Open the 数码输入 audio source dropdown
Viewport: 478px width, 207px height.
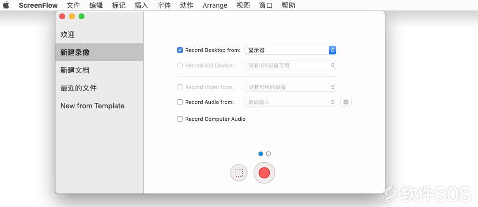pos(290,102)
